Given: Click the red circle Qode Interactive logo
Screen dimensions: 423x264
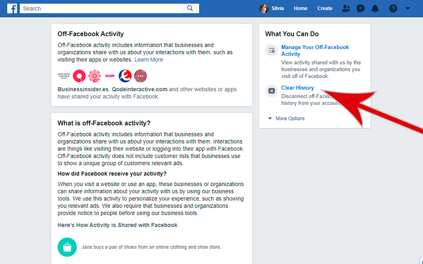Looking at the screenshot, I should [x=79, y=76].
